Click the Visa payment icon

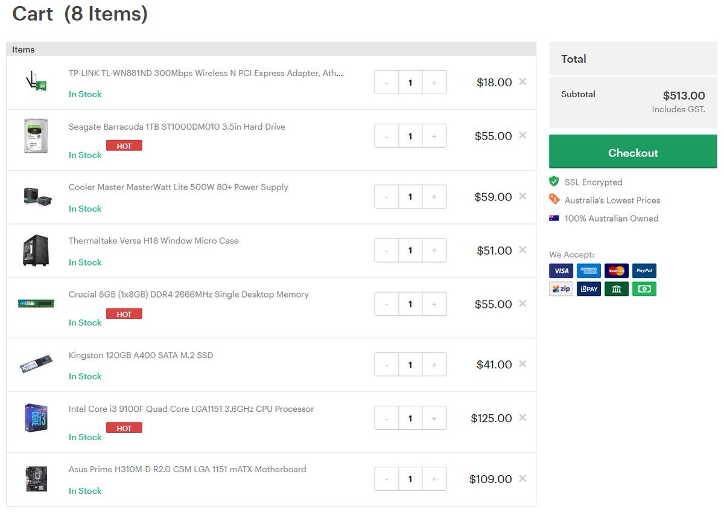561,270
